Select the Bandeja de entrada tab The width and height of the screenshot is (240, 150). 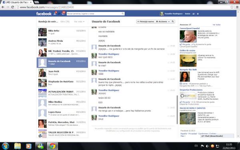click(x=48, y=22)
